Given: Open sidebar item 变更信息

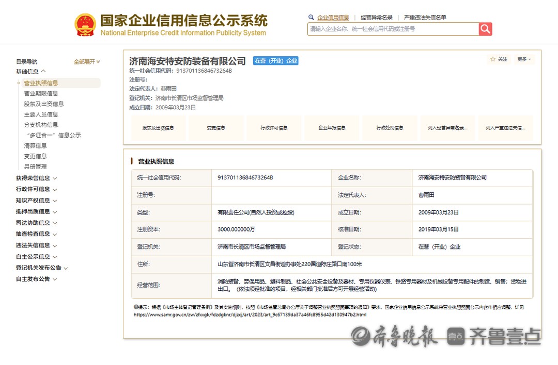Looking at the screenshot, I should [35, 156].
